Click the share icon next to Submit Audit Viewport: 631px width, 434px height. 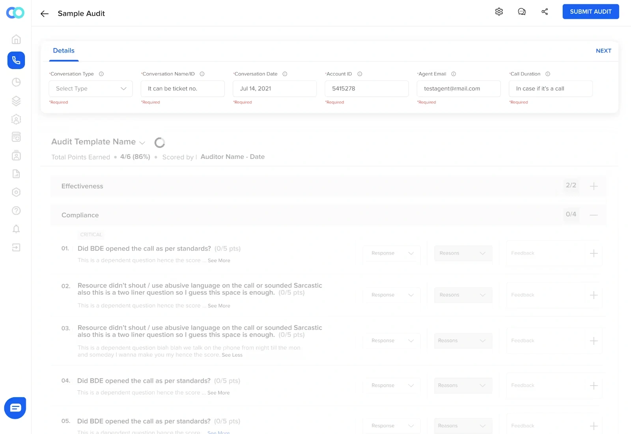(x=545, y=12)
